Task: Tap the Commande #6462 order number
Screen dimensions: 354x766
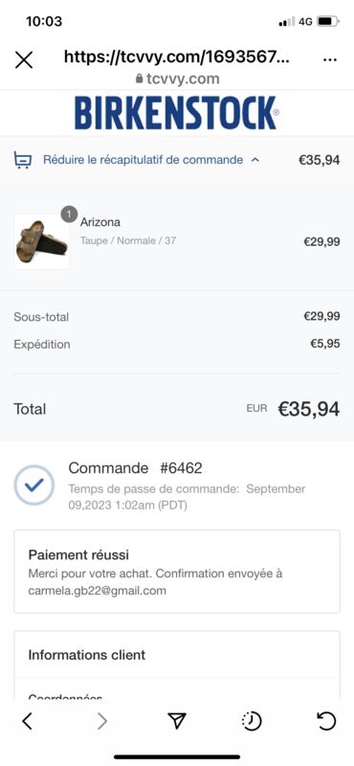Action: (135, 468)
